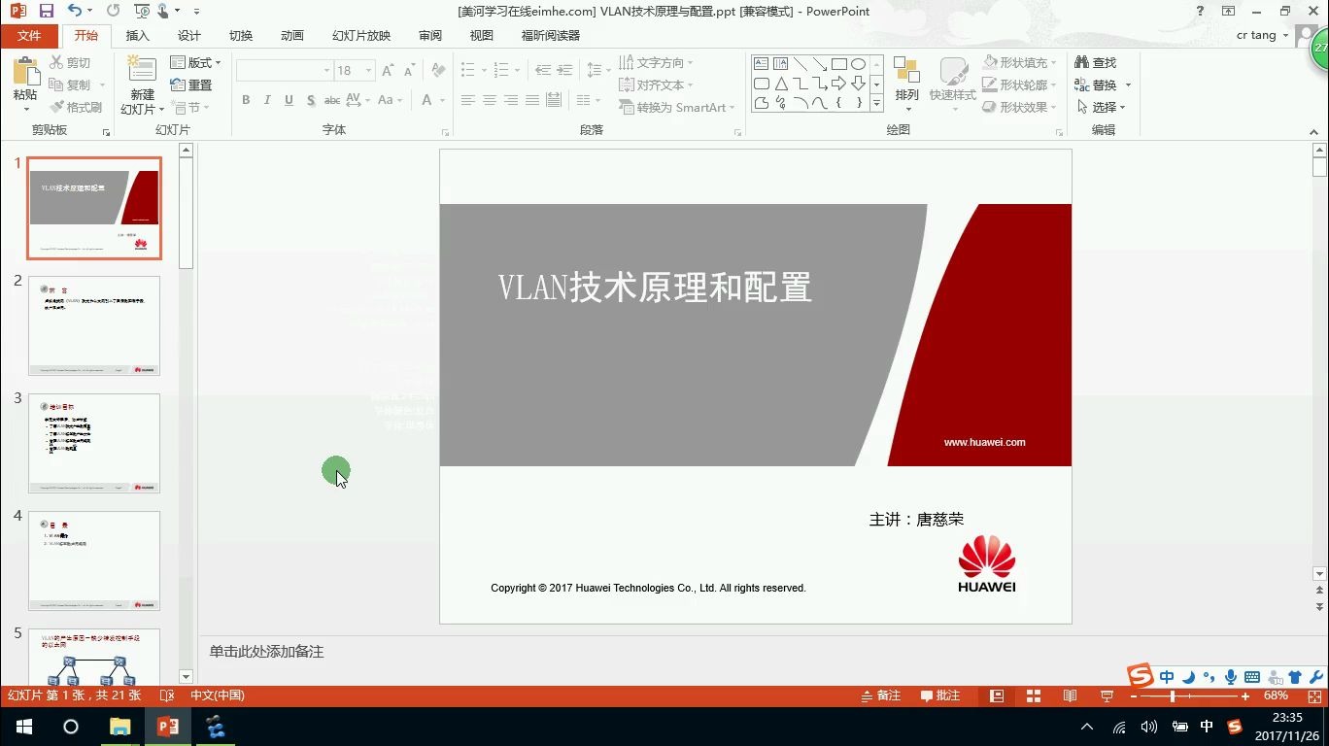Click the Comments (批注) status bar button
The height and width of the screenshot is (746, 1329).
click(x=940, y=695)
